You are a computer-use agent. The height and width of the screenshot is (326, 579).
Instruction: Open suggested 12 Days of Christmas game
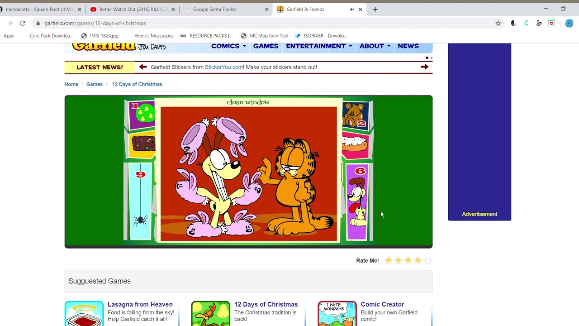(266, 304)
